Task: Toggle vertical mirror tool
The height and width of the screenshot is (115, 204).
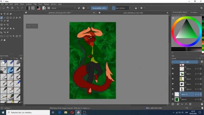Action: 142,8
